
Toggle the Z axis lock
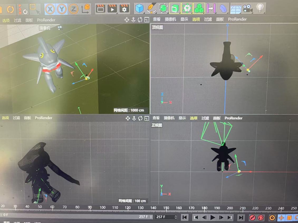coord(73,9)
